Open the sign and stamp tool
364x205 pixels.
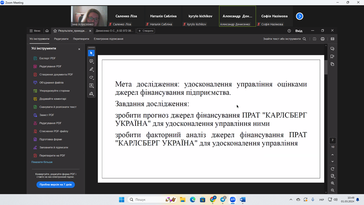pyautogui.click(x=91, y=94)
